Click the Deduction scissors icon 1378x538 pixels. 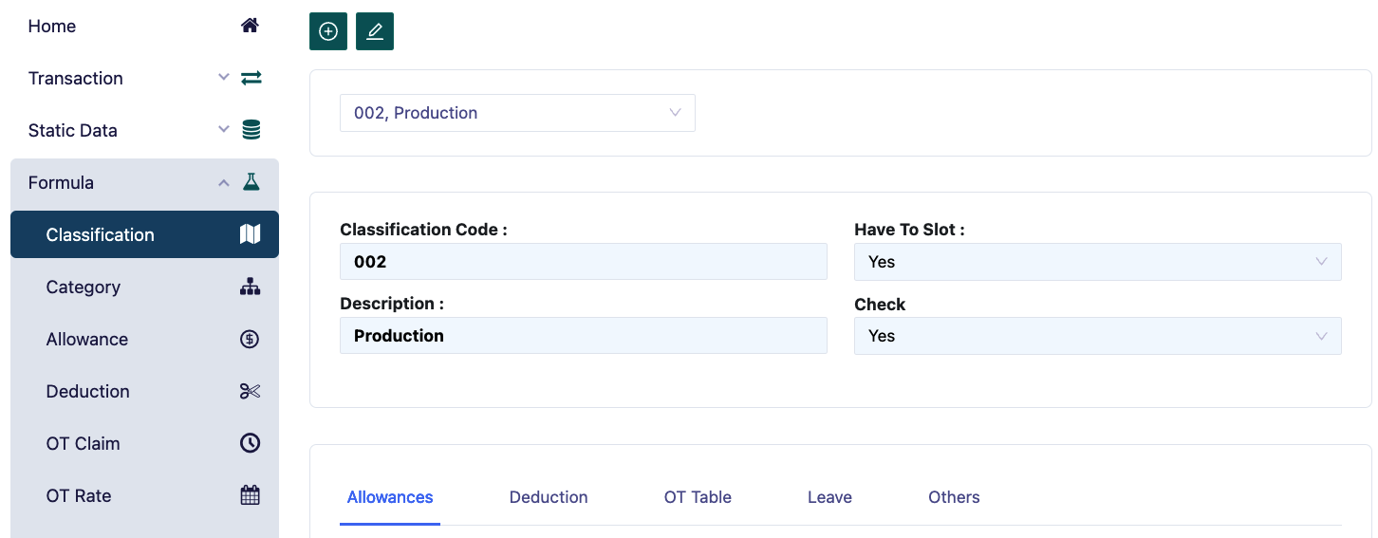coord(250,391)
